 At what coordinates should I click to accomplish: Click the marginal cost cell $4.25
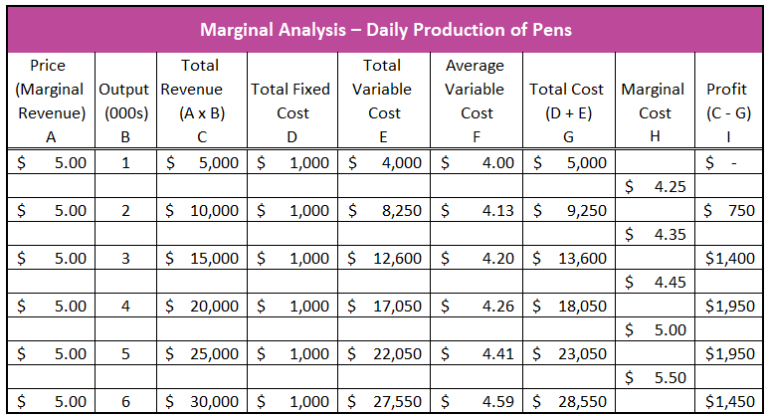tap(655, 186)
